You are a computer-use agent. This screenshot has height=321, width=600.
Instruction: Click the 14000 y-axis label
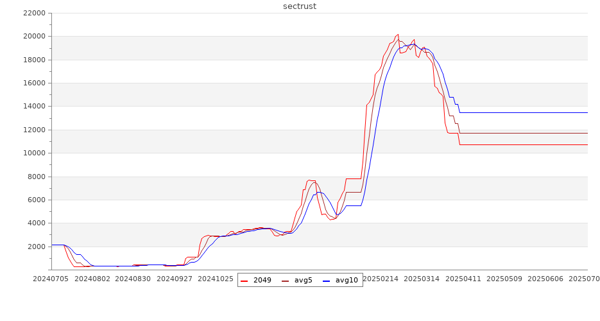point(33,107)
